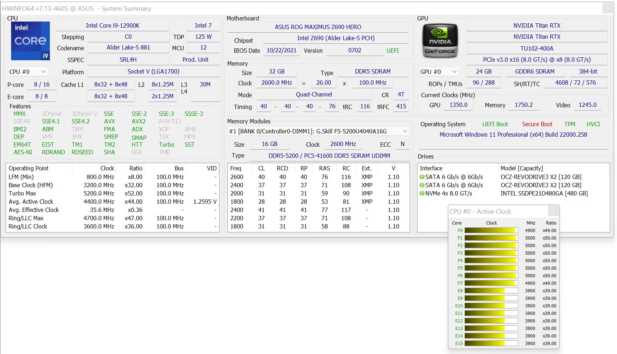The height and width of the screenshot is (354, 617).
Task: Click the GPU clock value 1350.0
Action: tap(459, 105)
